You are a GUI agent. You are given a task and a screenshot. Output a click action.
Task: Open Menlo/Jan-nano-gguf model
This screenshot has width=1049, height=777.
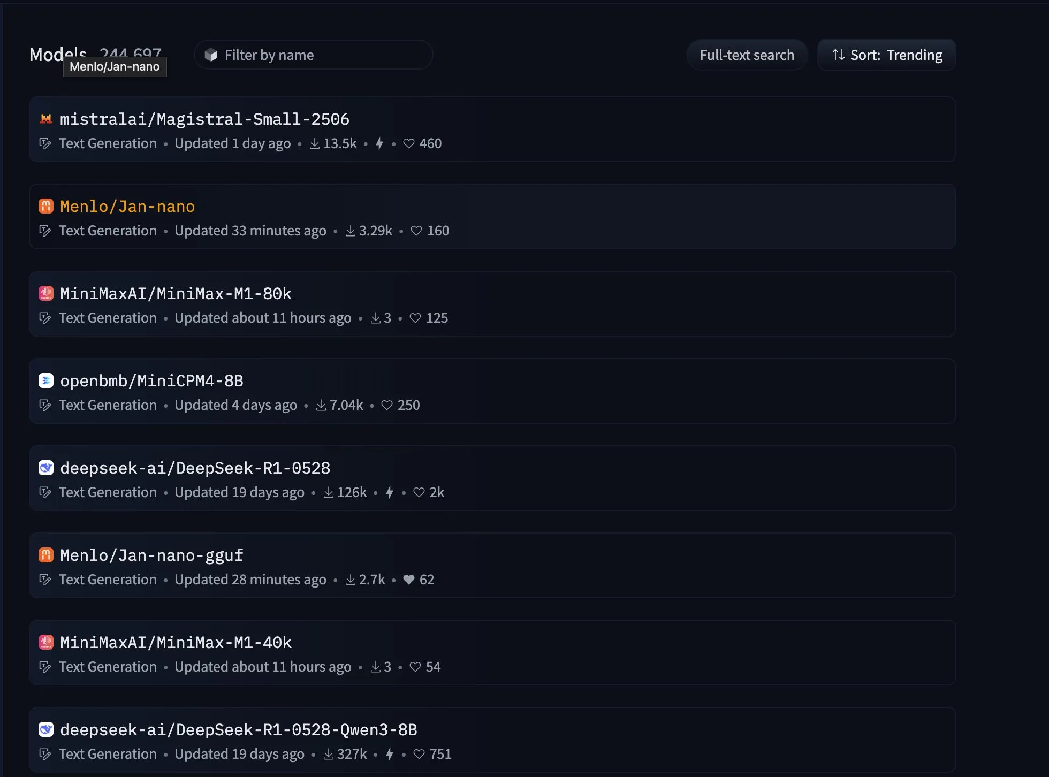151,555
